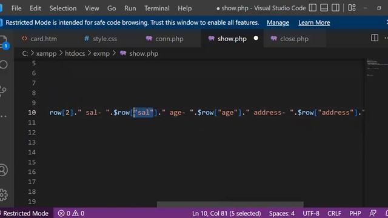Show additional views ellipsis in activity bar

click(x=3, y=116)
